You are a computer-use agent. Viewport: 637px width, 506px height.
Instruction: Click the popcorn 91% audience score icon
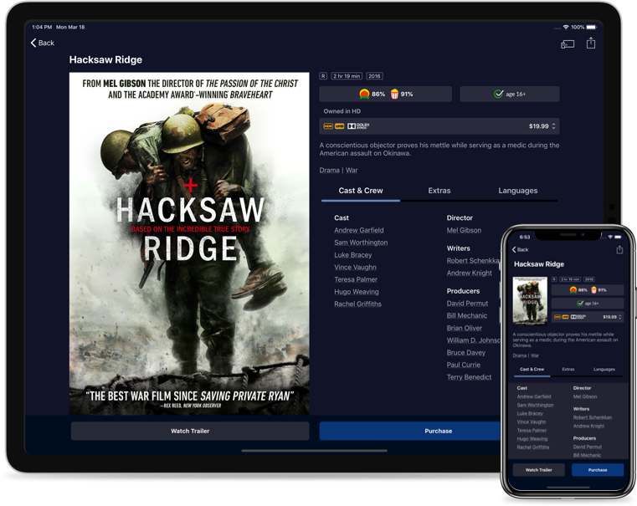394,94
